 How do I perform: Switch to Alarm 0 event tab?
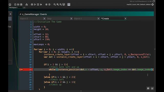pos(31,19)
